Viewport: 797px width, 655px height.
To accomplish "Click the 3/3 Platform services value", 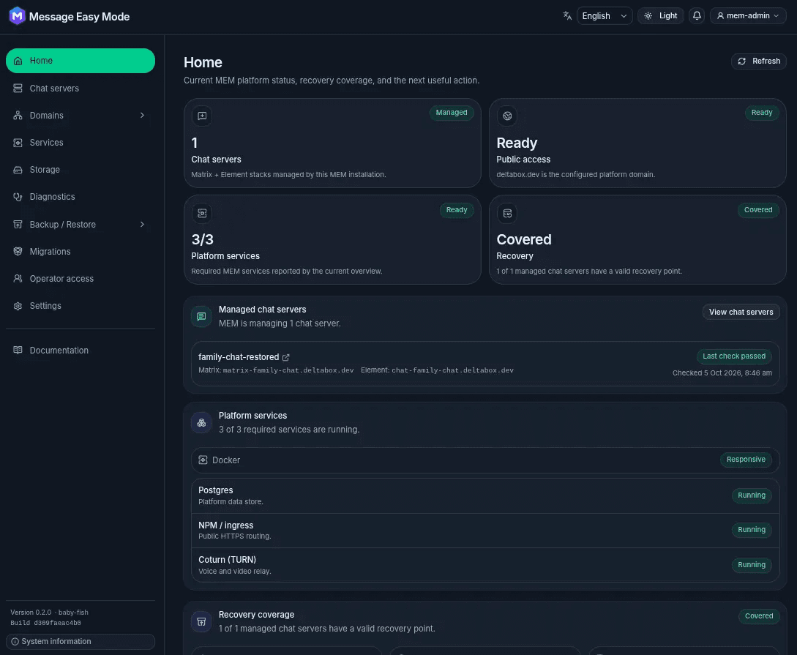I will 202,239.
